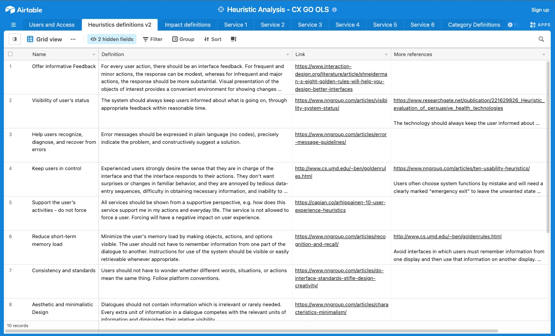Open researchgate Heuristic evaluation link
Screen dimensions: 555x336
[x=469, y=104]
